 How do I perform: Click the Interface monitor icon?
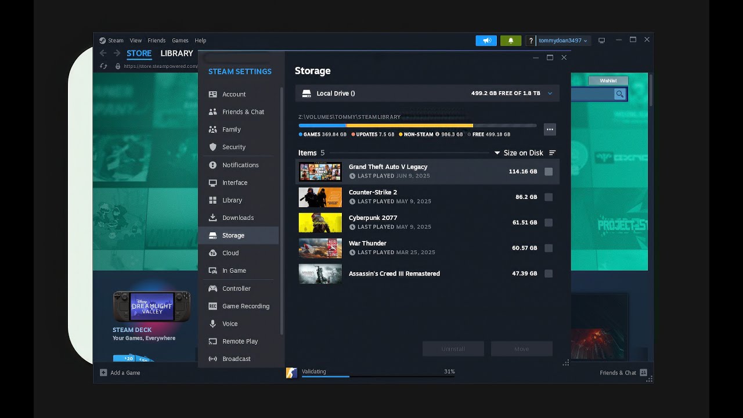[212, 182]
